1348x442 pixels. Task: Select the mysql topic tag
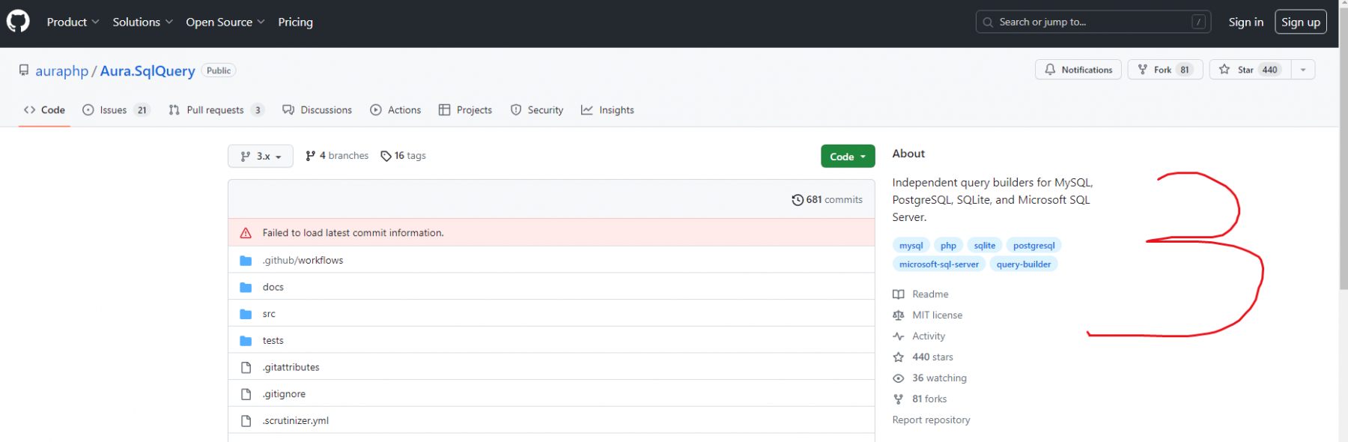tap(911, 246)
